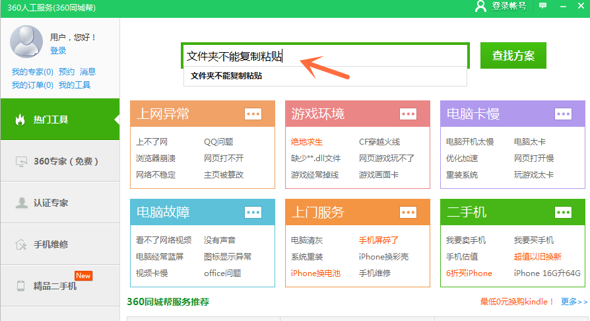Viewport: 590px width, 321px height.
Task: Open more options for 电脑卡慢 card
Action: coord(563,114)
